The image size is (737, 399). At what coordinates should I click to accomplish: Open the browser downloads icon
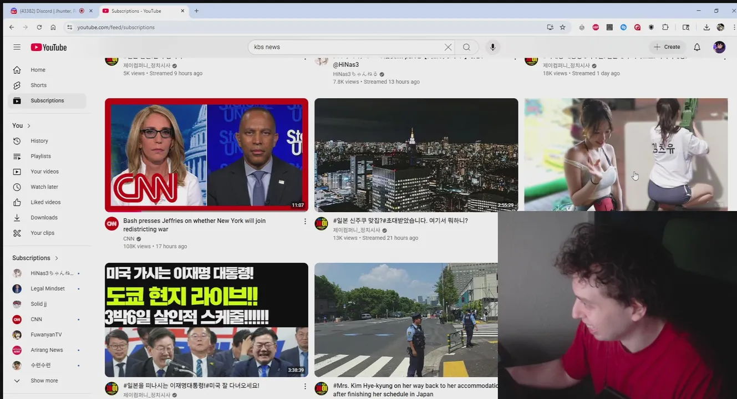(x=706, y=27)
